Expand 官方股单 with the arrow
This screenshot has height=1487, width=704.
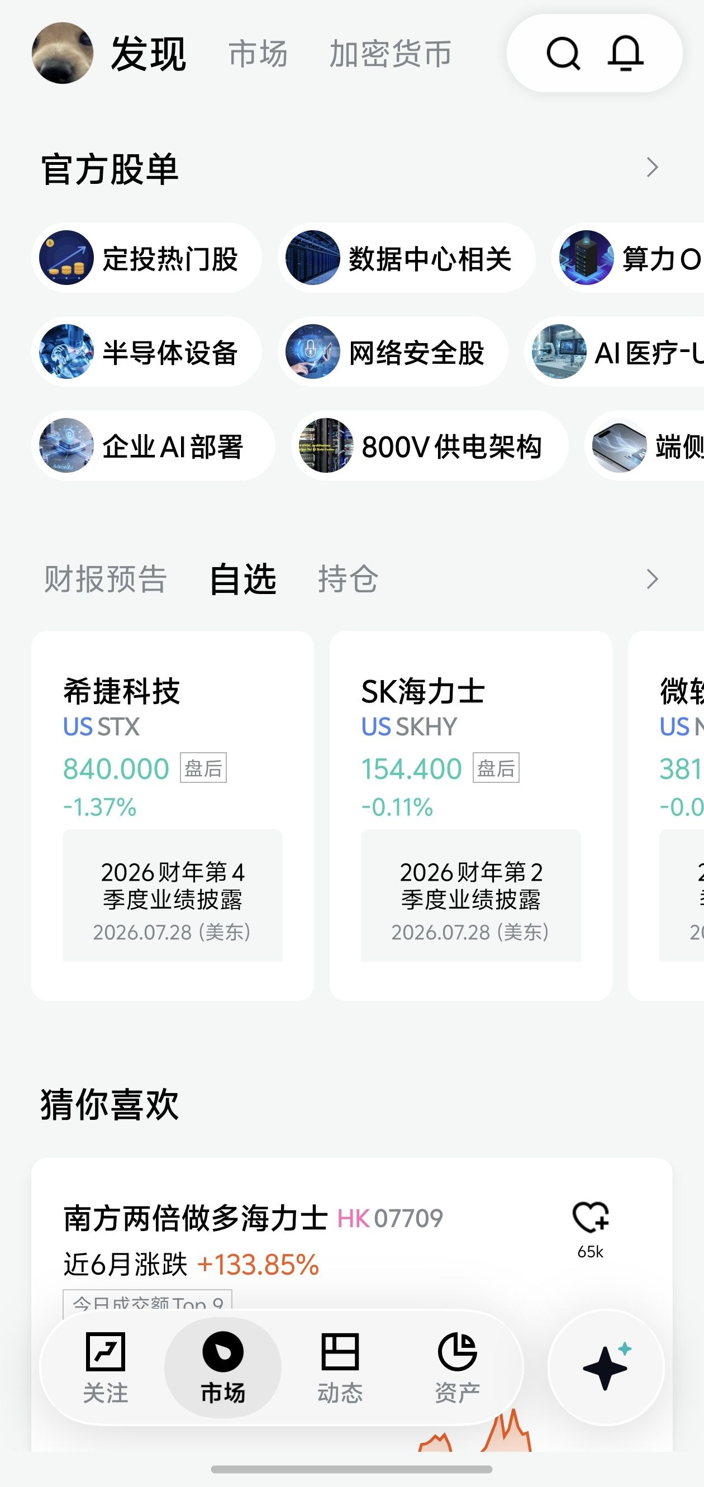652,168
